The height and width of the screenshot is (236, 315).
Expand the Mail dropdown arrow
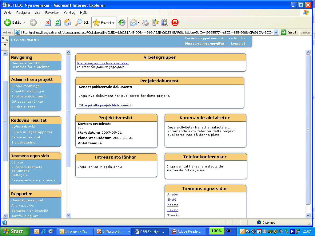coord(139,22)
